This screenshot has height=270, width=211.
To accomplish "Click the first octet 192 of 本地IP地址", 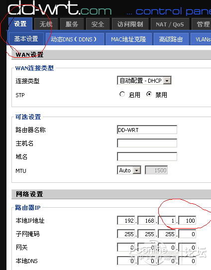I will click(x=126, y=220).
